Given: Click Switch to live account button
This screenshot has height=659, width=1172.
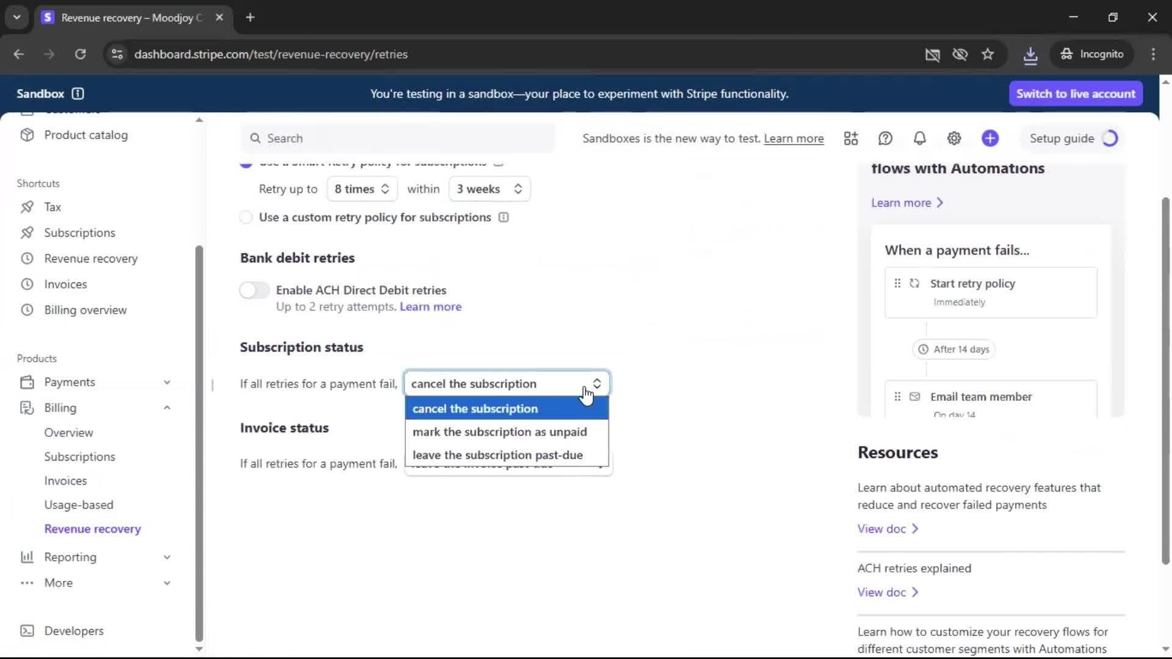Looking at the screenshot, I should point(1076,93).
